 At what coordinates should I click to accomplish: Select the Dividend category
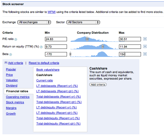tap(12, 85)
